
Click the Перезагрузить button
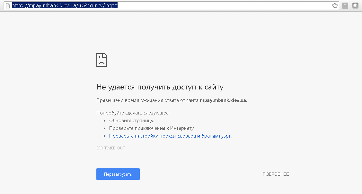tap(118, 174)
